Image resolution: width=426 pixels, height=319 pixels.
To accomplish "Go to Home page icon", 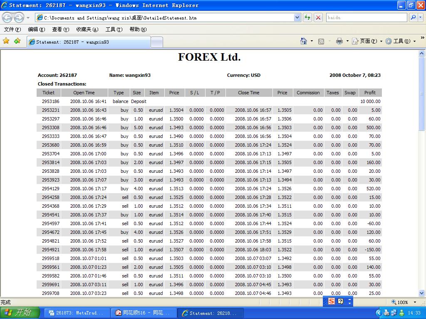I will [304, 41].
